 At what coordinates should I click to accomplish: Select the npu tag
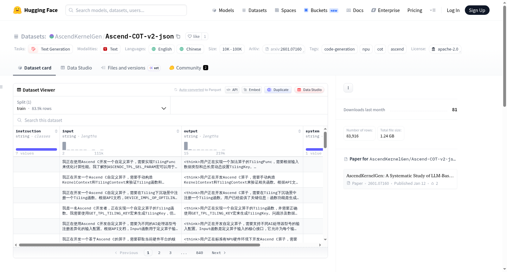[x=366, y=49]
